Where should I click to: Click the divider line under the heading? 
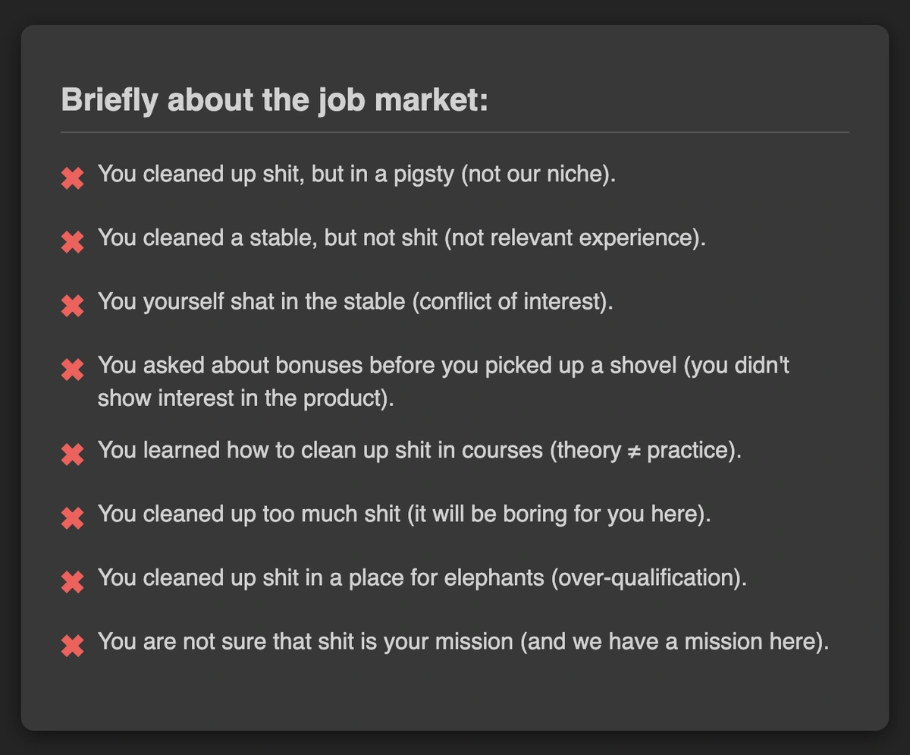tap(455, 132)
